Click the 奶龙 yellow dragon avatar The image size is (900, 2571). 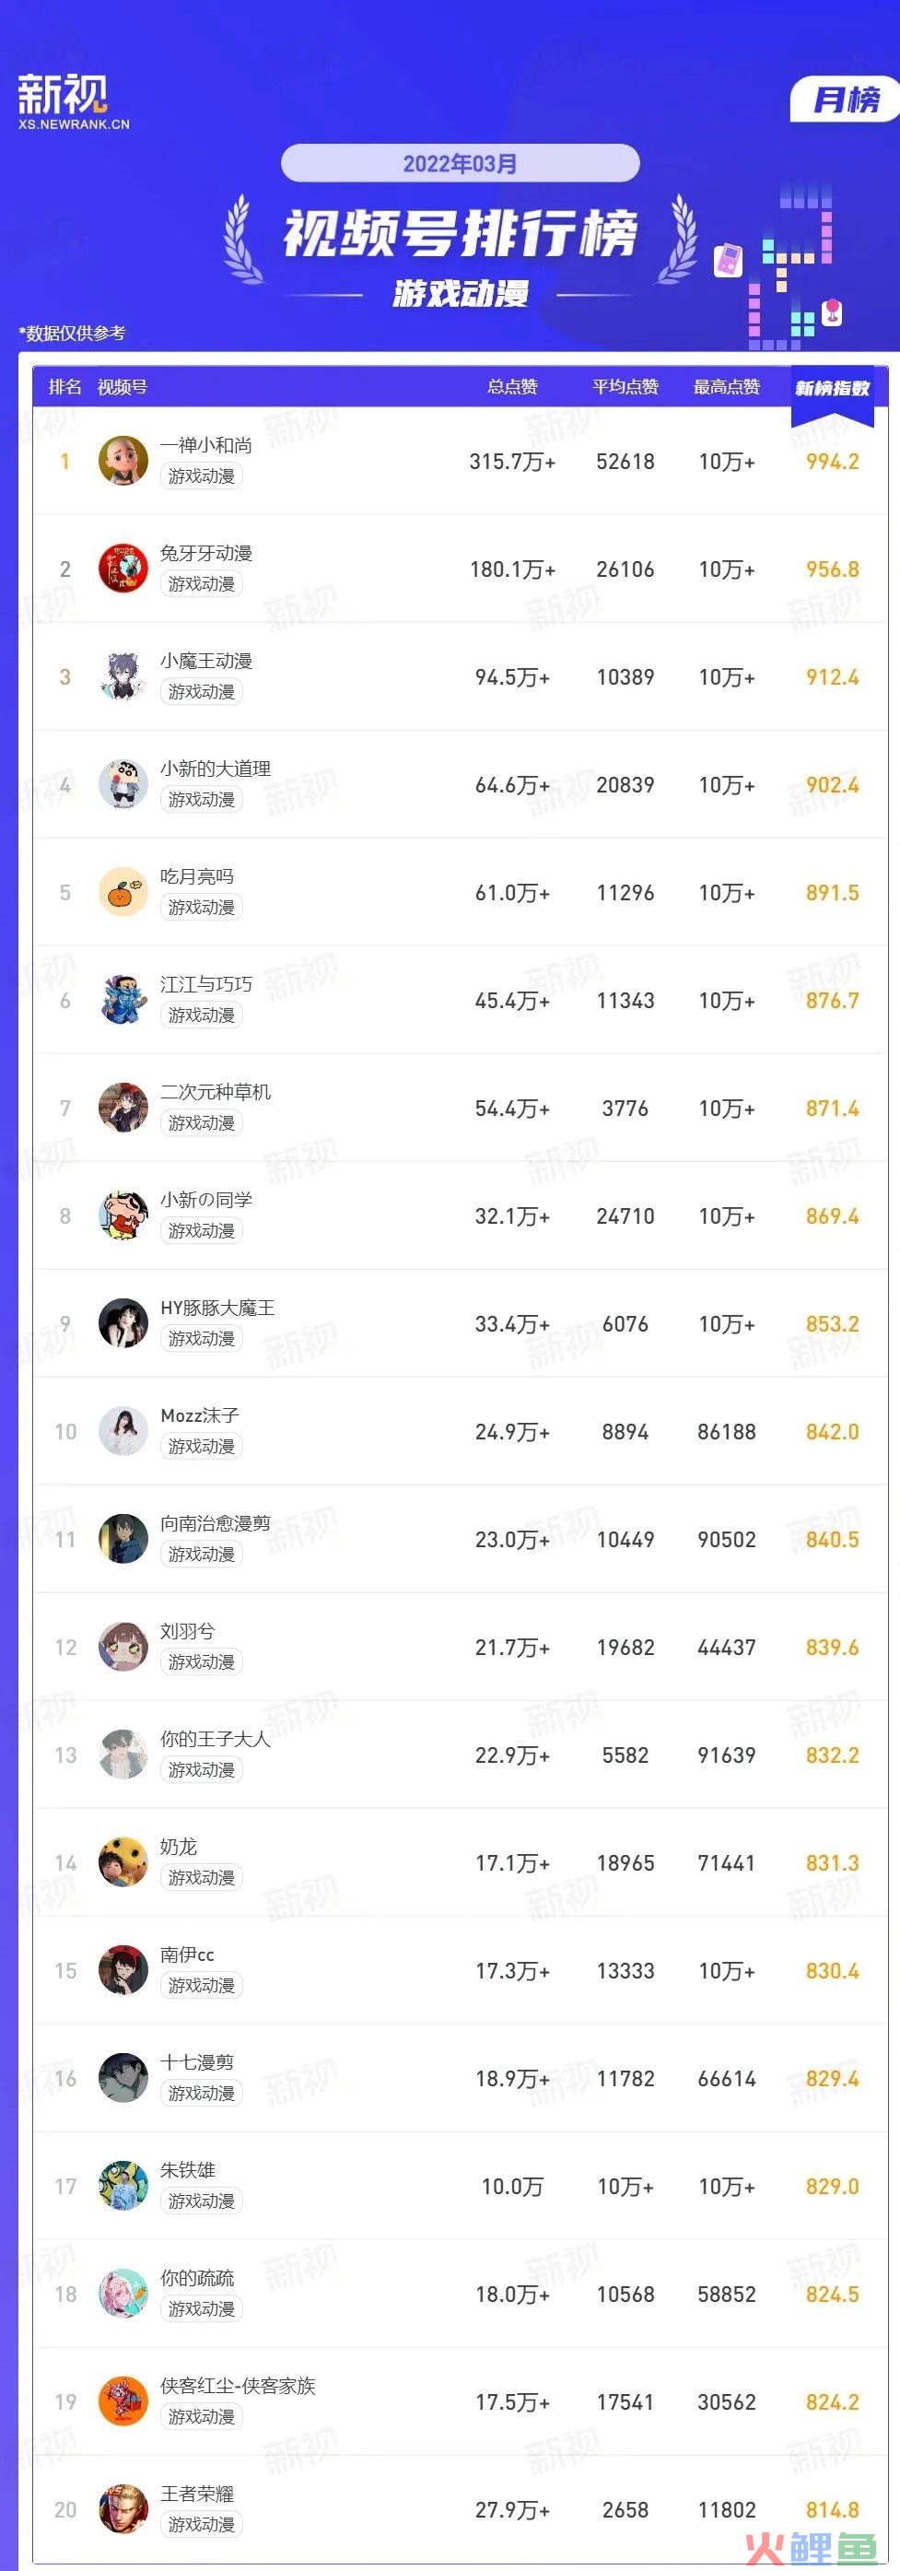pos(123,1862)
